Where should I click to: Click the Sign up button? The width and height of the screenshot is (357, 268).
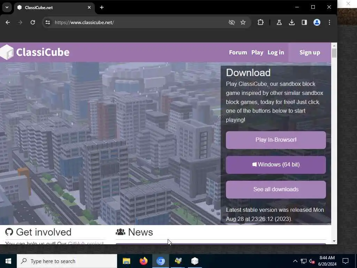click(310, 52)
